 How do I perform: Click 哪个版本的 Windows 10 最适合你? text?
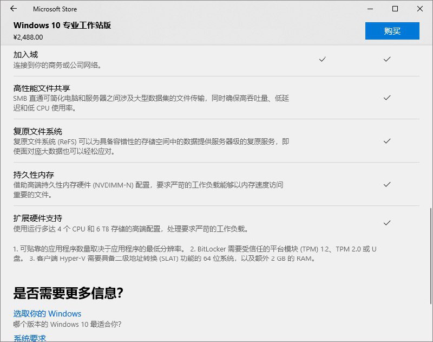[67, 324]
